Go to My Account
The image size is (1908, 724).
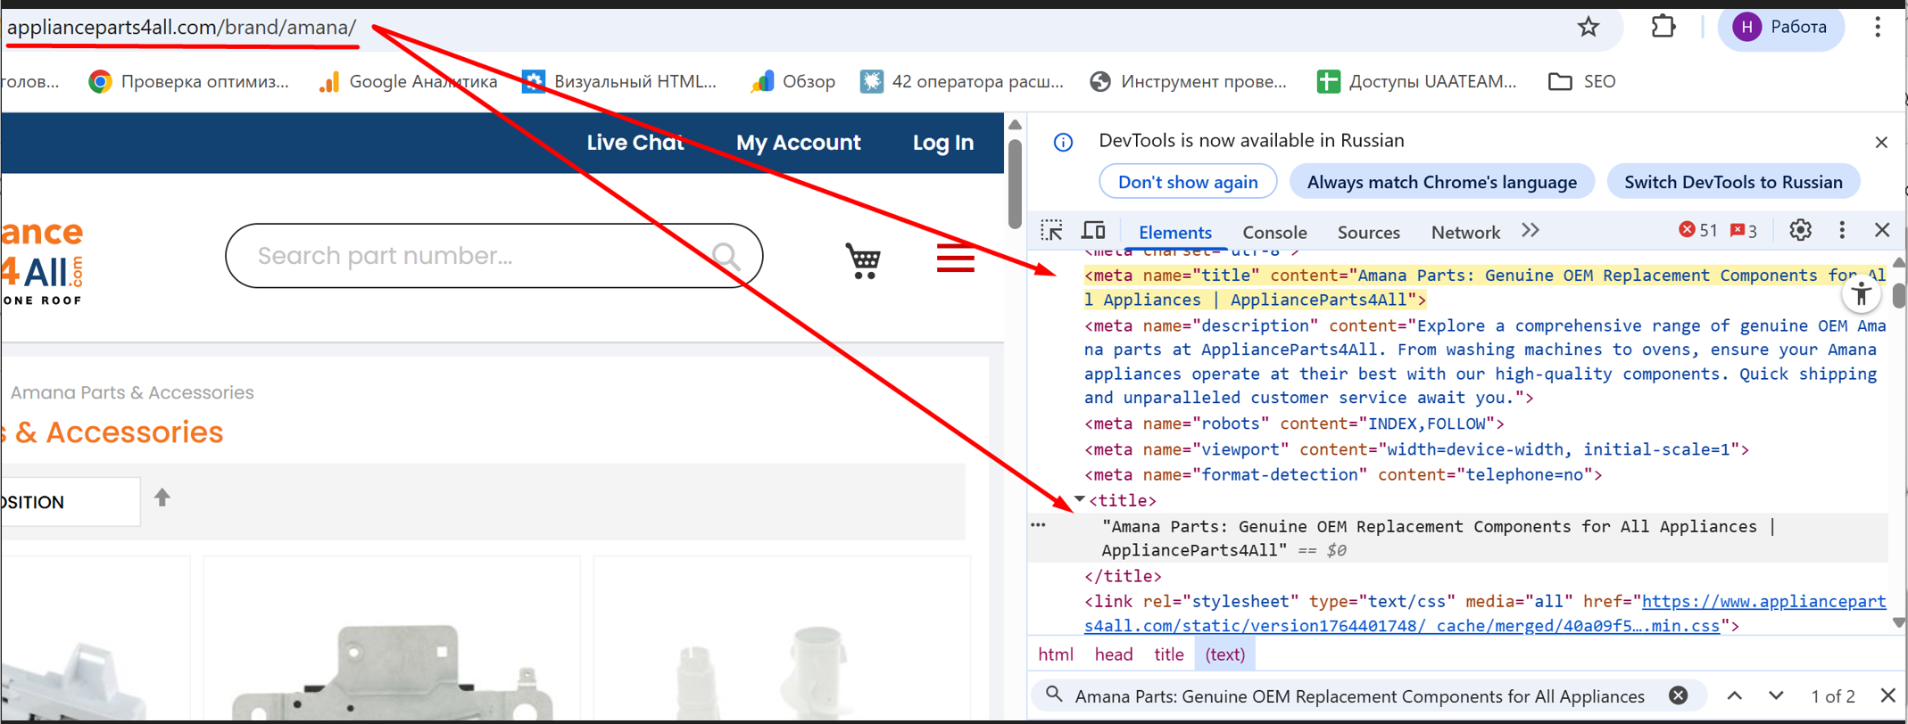(799, 143)
